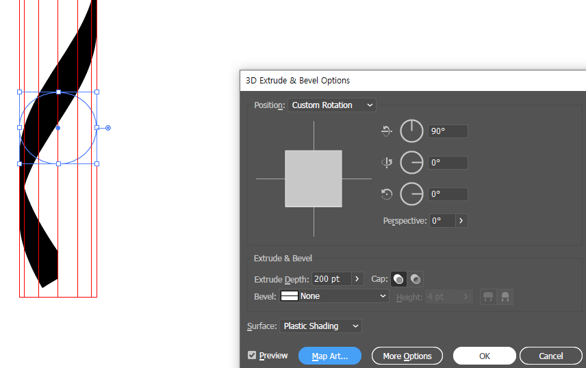Click the circle's top-center selection handle
The width and height of the screenshot is (586, 368).
click(58, 92)
